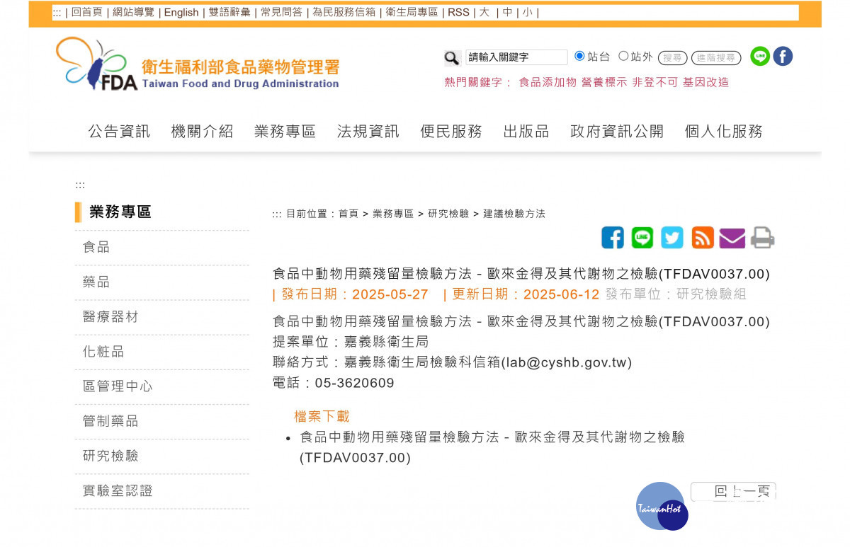
Task: Open the 出版品 main menu
Action: pyautogui.click(x=526, y=131)
